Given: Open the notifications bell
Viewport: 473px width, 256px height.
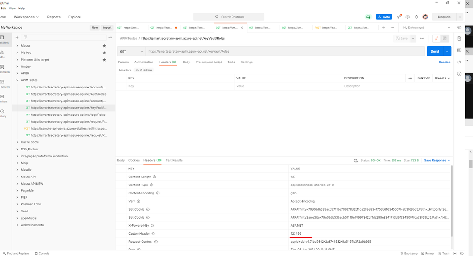Looking at the screenshot, I should coord(416,17).
